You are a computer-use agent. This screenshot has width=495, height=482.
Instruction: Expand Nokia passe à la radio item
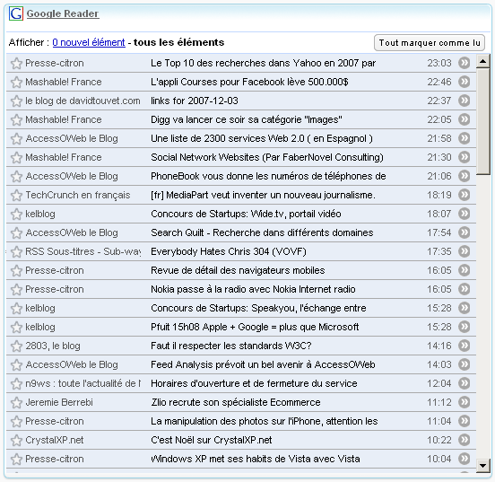[x=241, y=289]
